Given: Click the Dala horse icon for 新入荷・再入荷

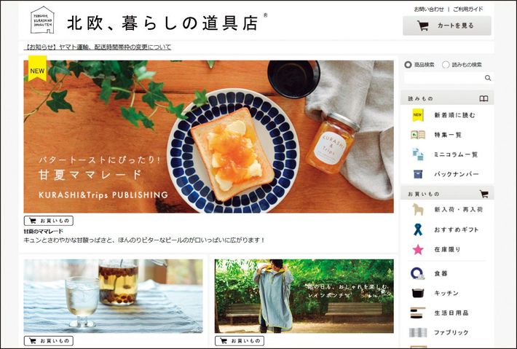Looking at the screenshot, I should [418, 209].
